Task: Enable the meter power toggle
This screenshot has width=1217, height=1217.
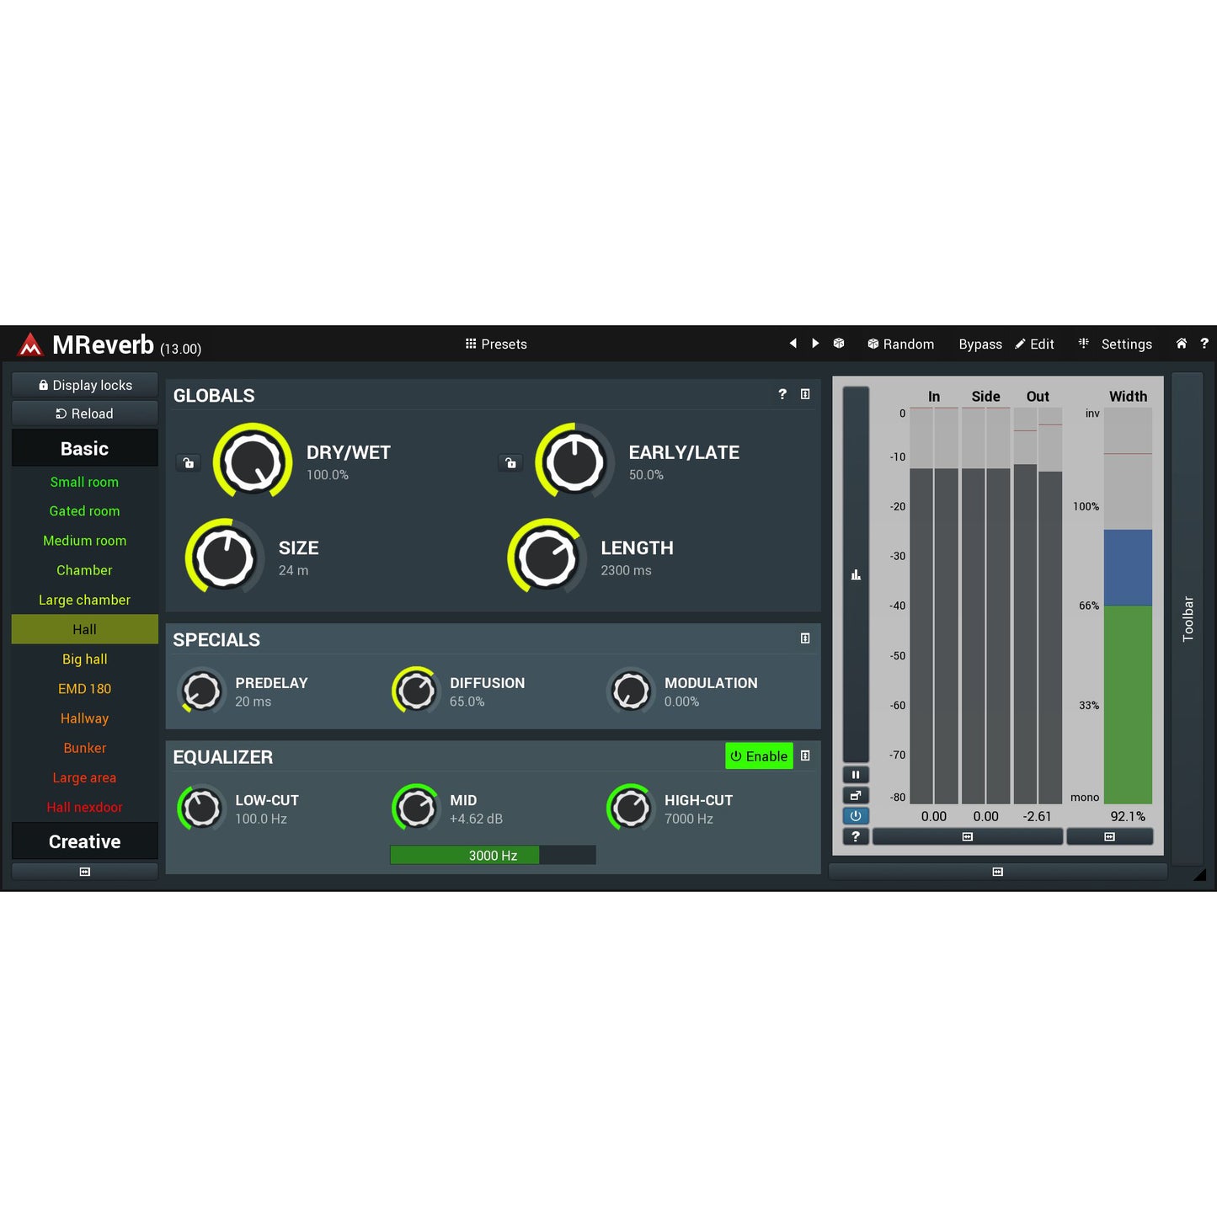Action: point(856,815)
